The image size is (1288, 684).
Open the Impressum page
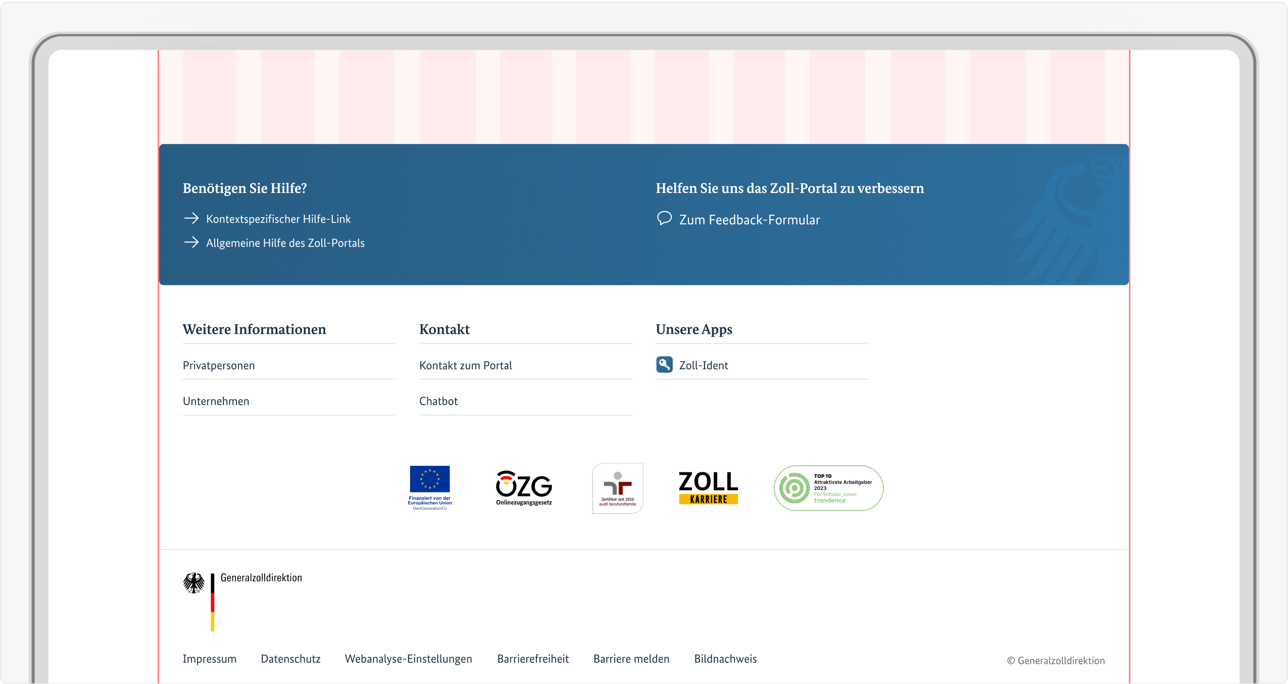(210, 658)
